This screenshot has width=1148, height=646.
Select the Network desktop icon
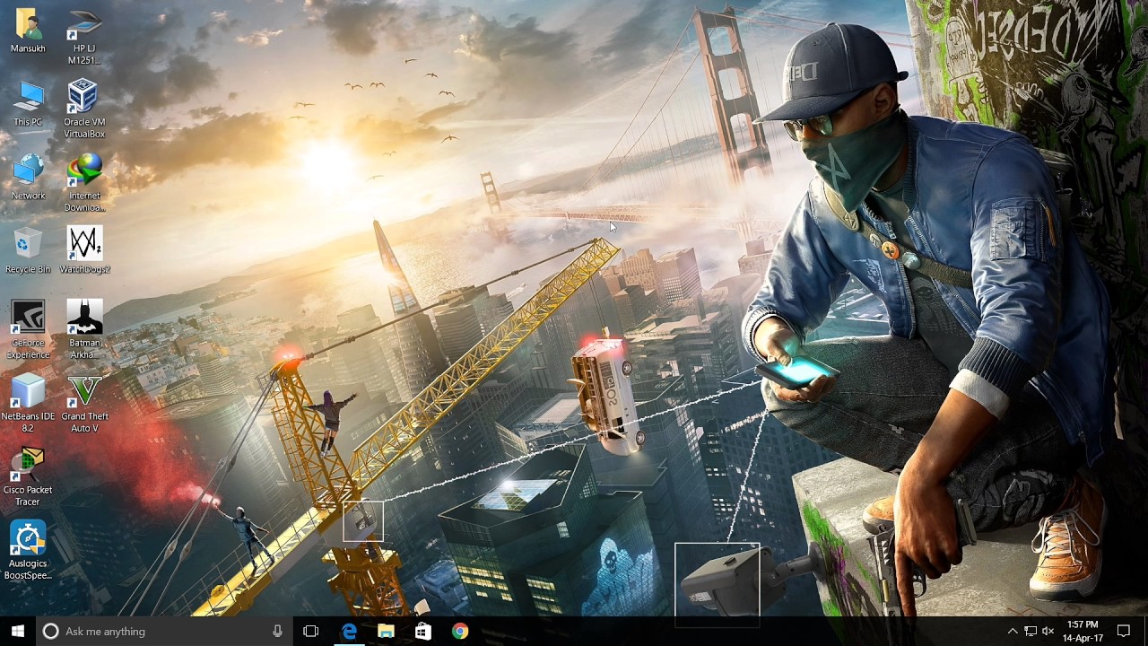coord(28,178)
